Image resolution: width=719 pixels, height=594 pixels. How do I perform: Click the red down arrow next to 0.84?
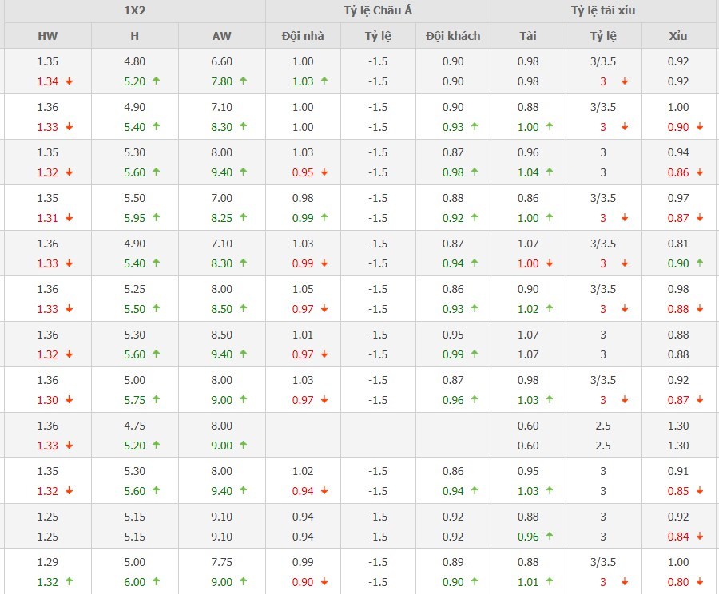(700, 537)
